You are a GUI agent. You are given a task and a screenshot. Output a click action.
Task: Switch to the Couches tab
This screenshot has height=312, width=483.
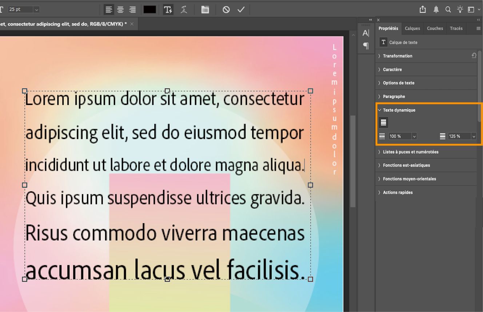(x=435, y=28)
